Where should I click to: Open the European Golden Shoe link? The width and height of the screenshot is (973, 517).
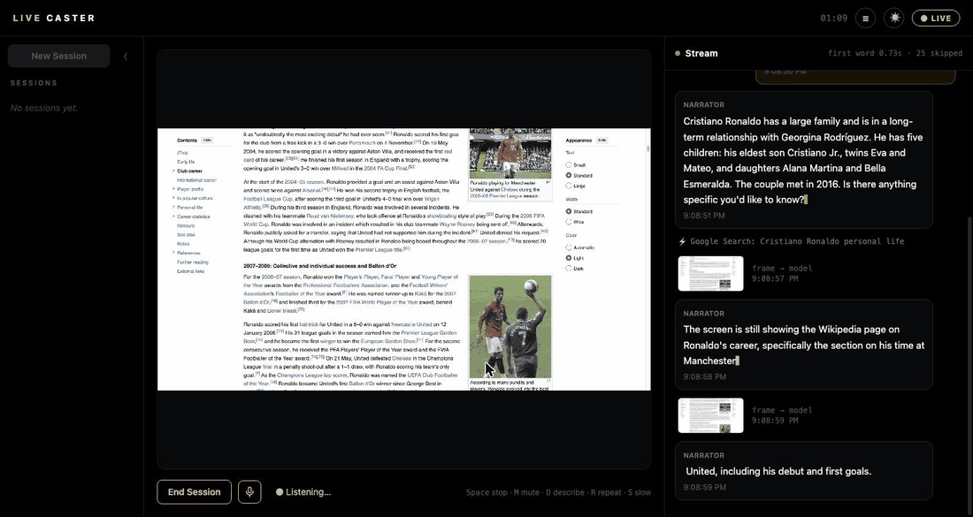(390, 341)
